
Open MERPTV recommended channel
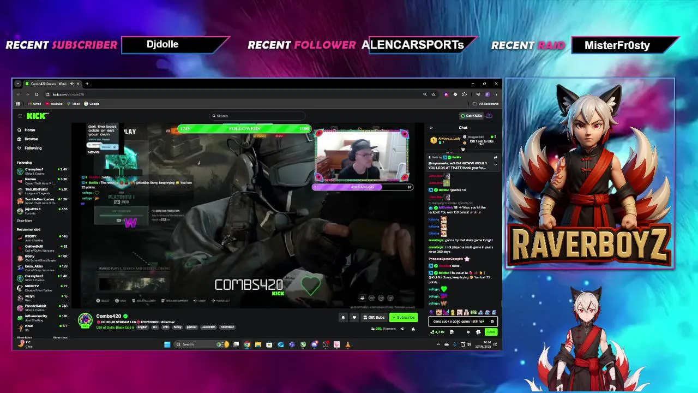(x=42, y=287)
